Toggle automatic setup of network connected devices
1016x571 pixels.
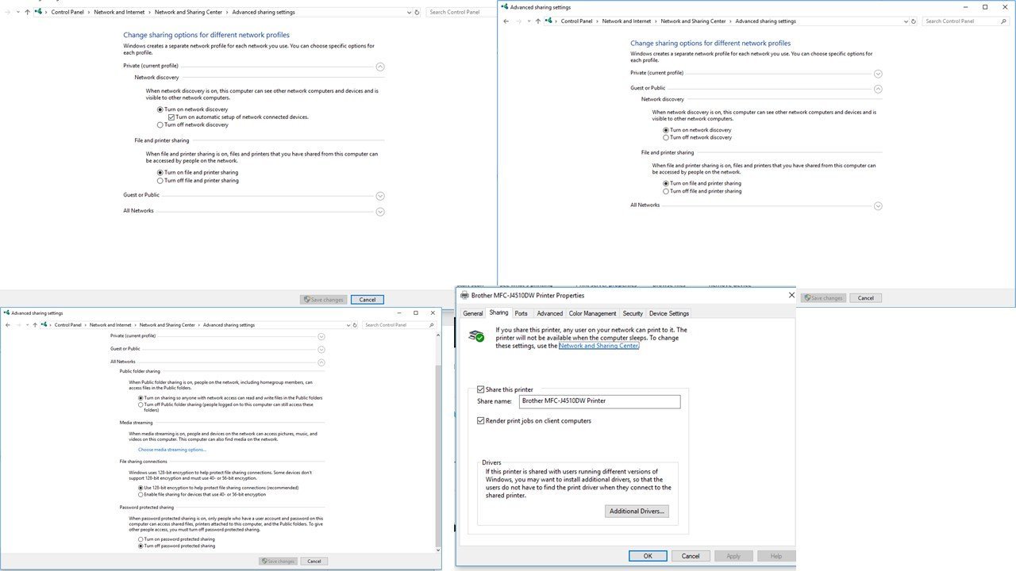(x=171, y=117)
